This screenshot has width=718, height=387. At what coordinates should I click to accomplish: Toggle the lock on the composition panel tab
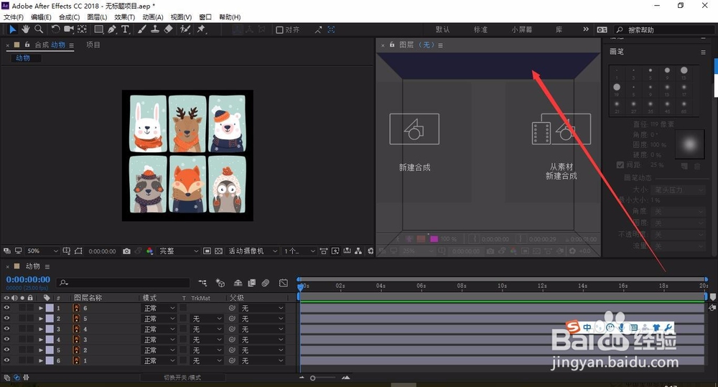click(x=27, y=45)
